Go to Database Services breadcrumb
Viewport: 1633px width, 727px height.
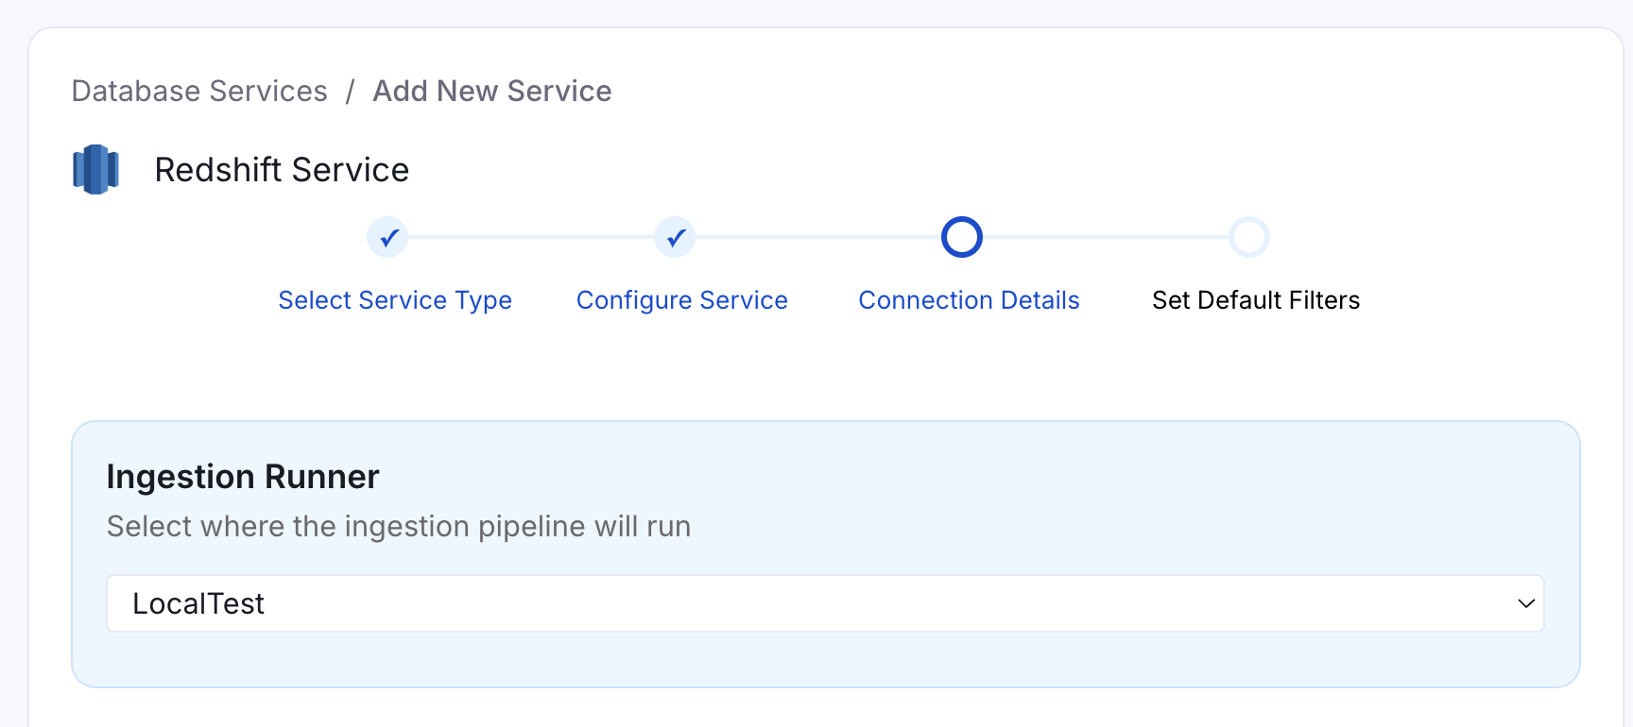[x=199, y=91]
